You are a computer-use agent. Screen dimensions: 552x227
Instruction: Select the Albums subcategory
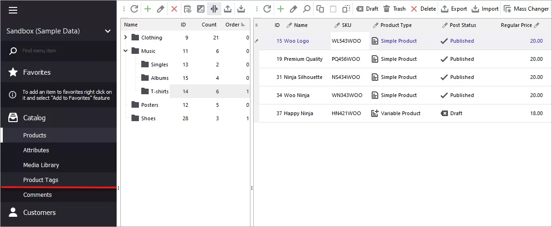[159, 78]
